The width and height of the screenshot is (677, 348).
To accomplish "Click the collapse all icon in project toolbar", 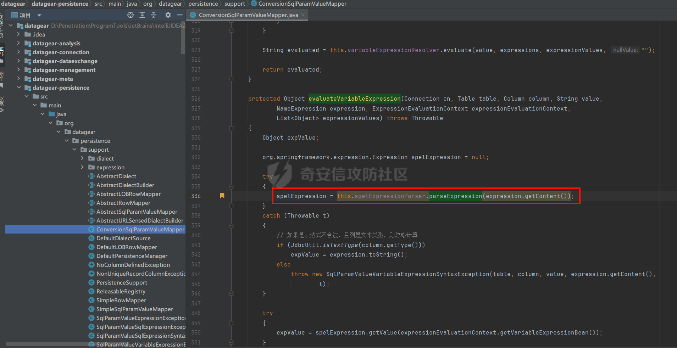I will click(154, 15).
